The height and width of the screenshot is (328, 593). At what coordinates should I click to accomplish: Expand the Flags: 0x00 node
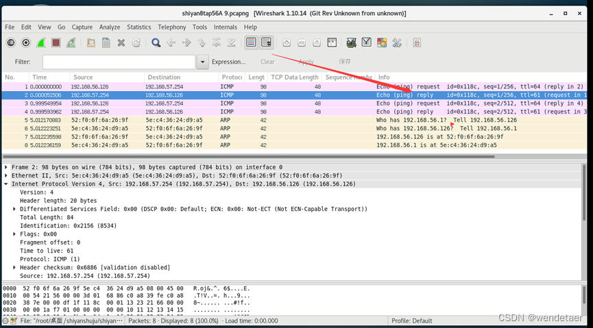click(14, 234)
